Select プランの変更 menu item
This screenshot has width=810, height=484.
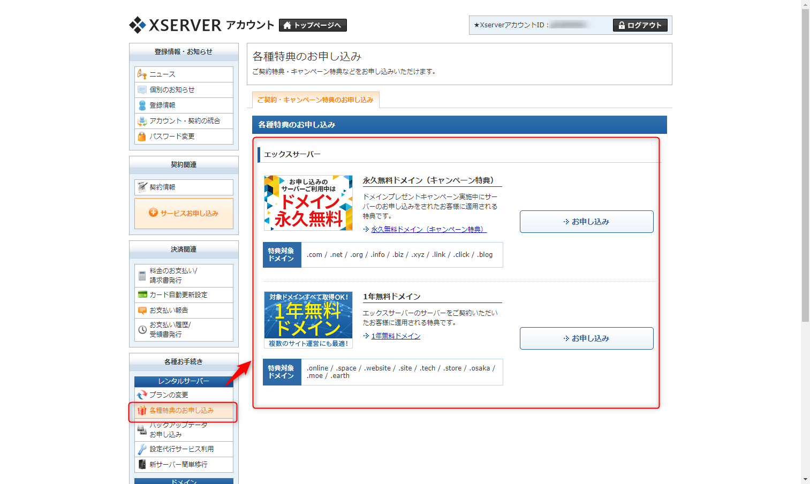click(184, 395)
